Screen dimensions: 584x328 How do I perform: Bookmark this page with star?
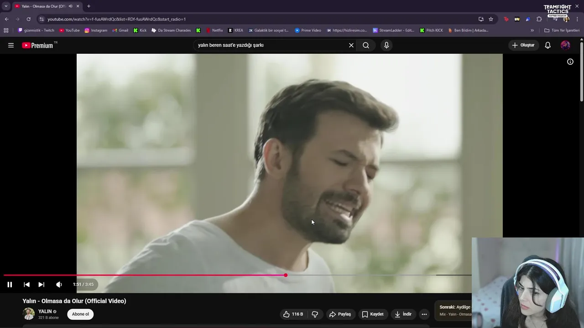click(x=491, y=19)
